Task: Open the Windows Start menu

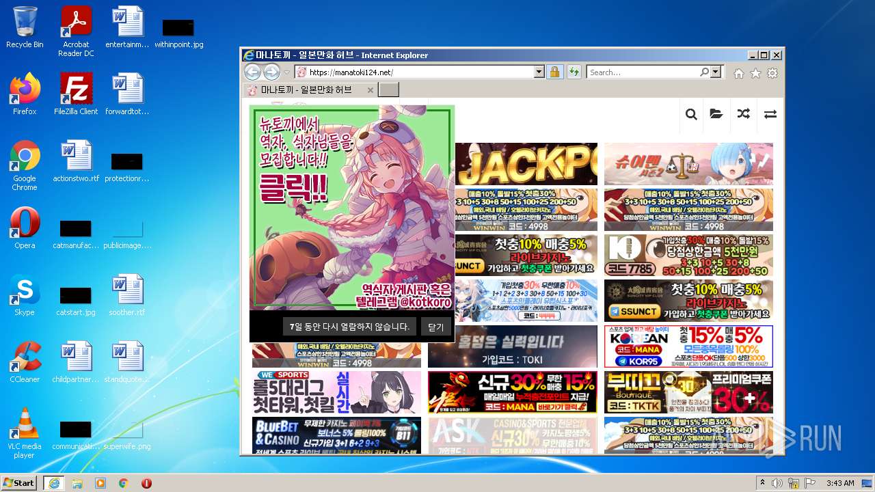Action: pyautogui.click(x=18, y=483)
